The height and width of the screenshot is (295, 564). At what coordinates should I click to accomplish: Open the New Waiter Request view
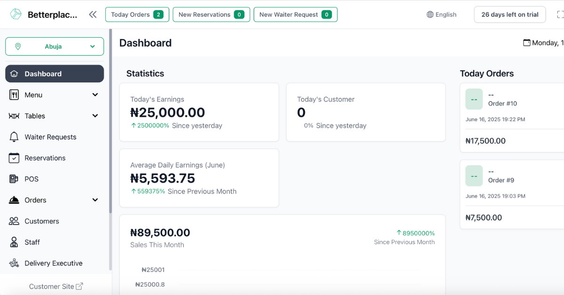[x=295, y=14]
